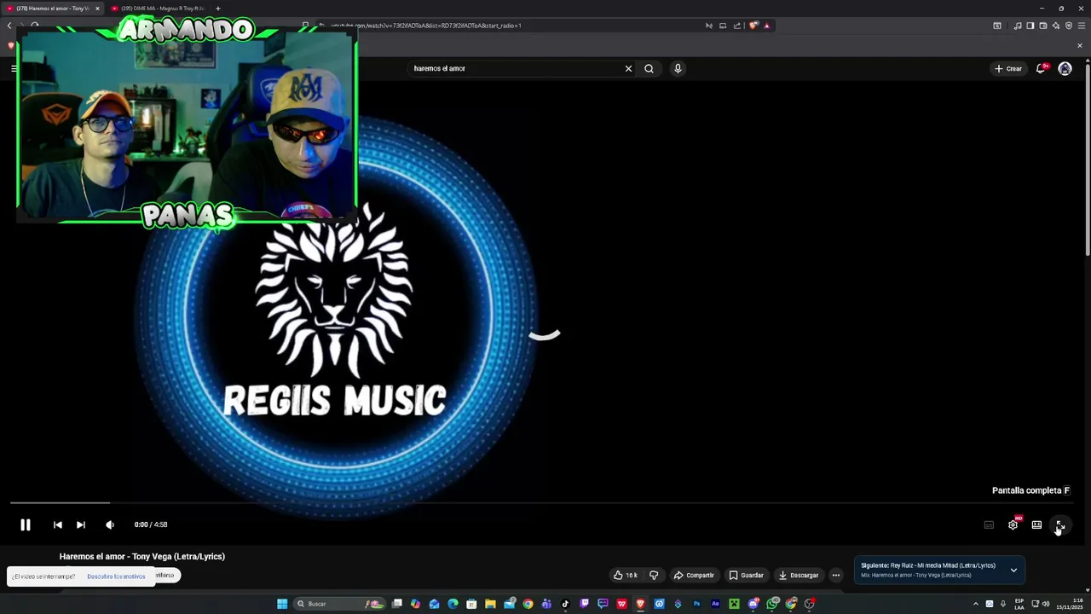Enter full screen mode
The image size is (1091, 614).
(1059, 524)
